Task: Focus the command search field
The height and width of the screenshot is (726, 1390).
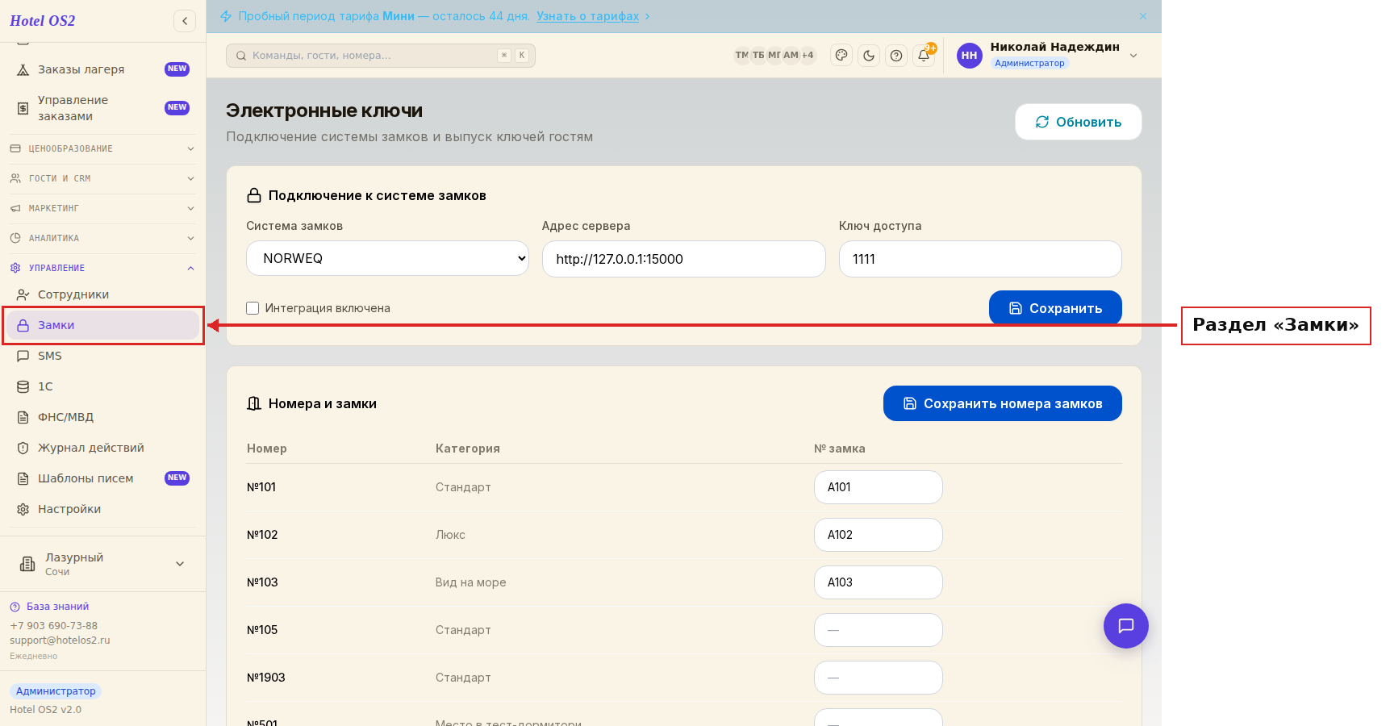Action: coord(381,56)
